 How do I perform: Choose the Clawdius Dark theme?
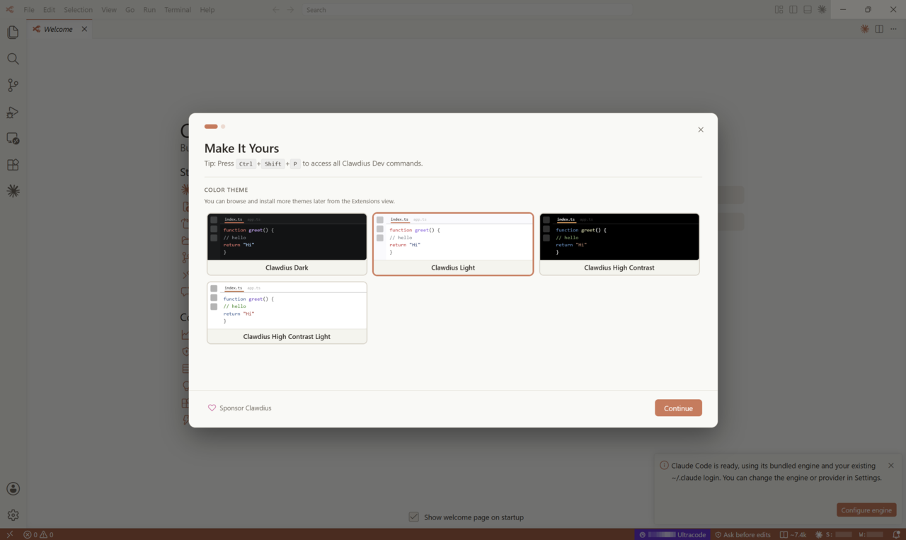click(x=287, y=244)
